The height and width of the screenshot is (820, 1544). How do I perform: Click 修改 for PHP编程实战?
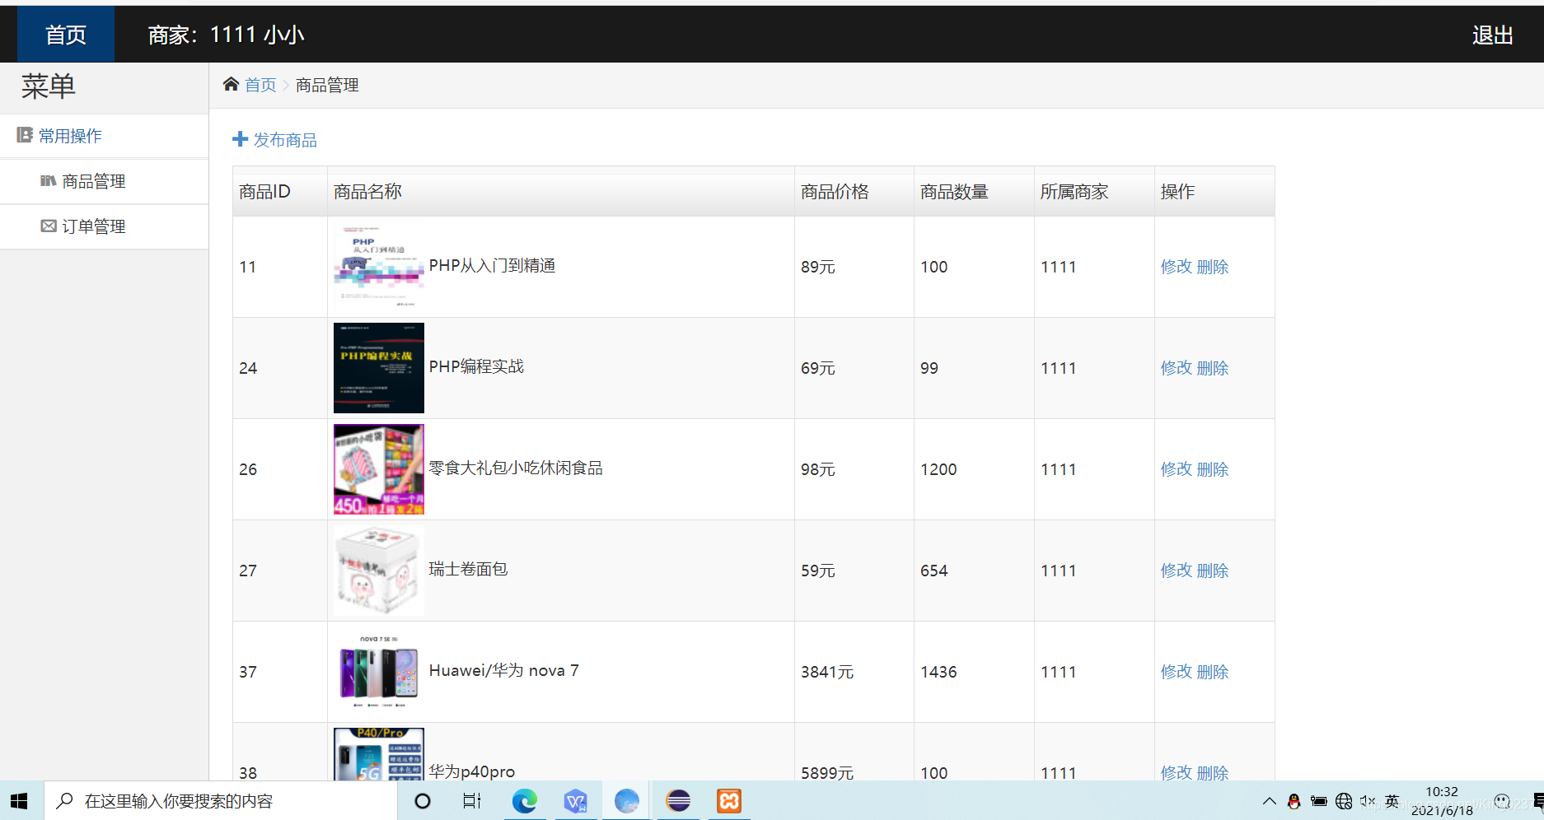(1176, 368)
